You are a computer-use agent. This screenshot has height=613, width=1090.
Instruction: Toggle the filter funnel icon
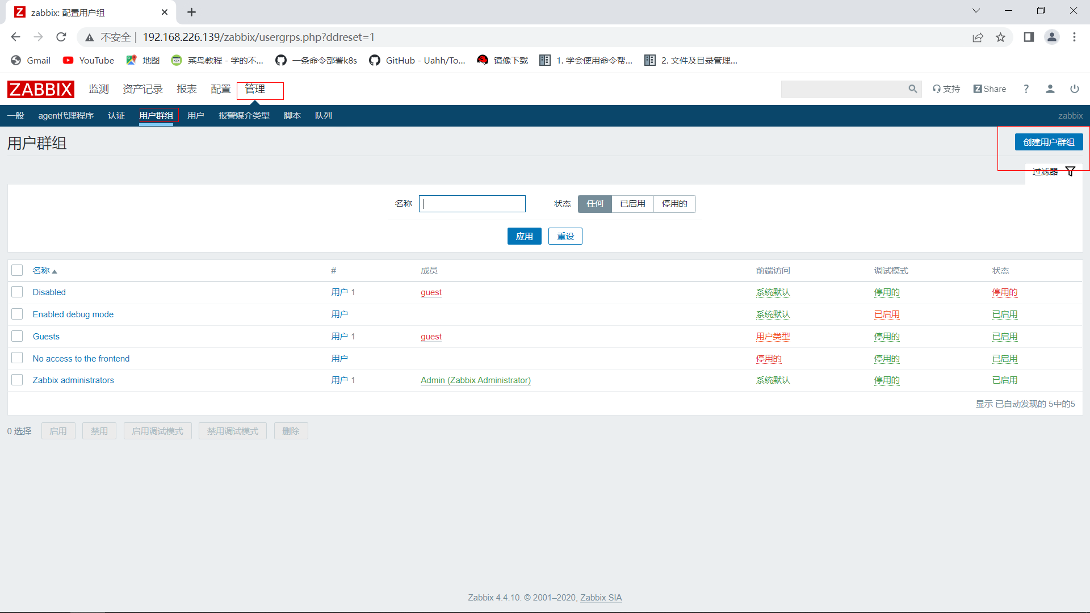coord(1070,171)
